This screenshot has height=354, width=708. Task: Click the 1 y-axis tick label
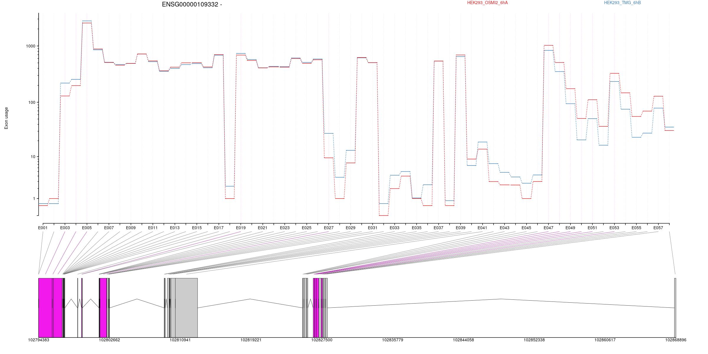click(34, 199)
